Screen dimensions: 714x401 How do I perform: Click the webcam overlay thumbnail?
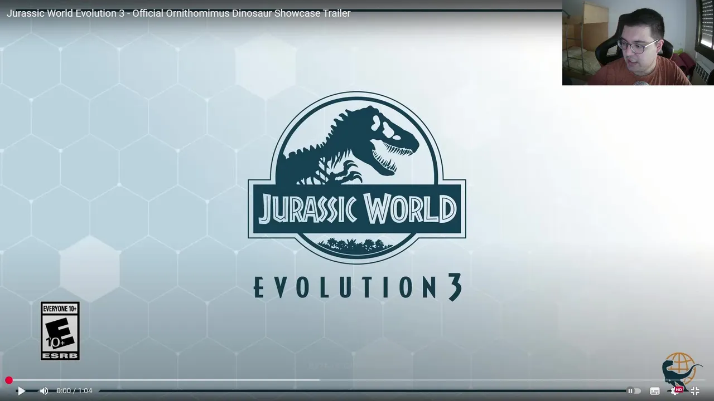[x=638, y=42]
